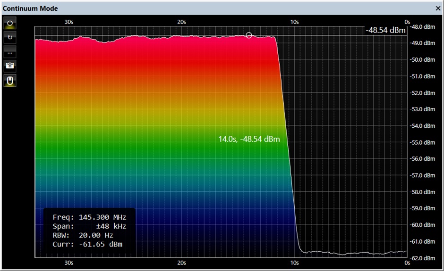Click the 'Freq: 145.300 MHz' value

pyautogui.click(x=89, y=217)
